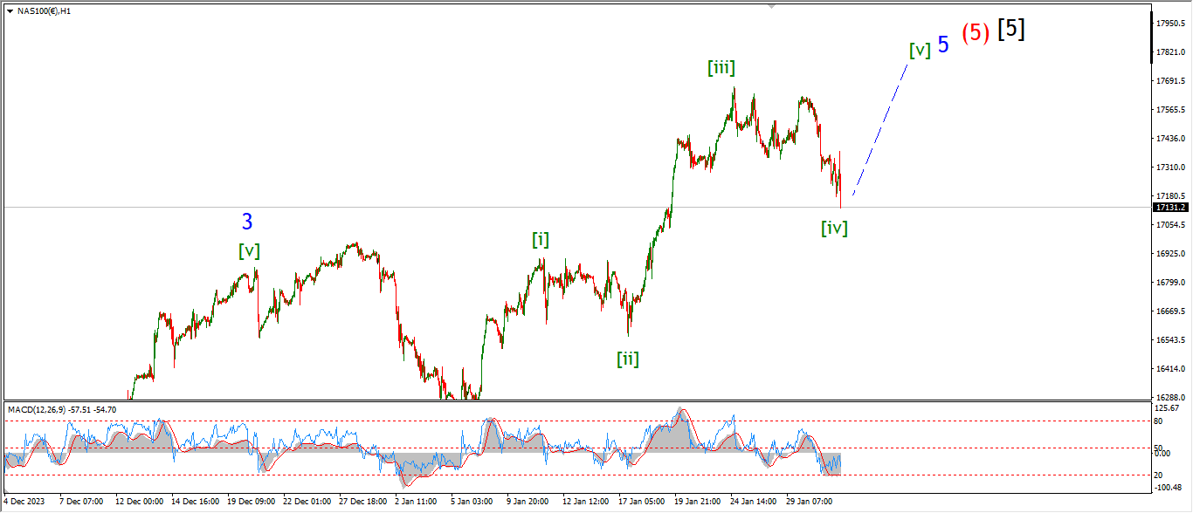Click the current price tag 17131.2
Image resolution: width=1193 pixels, height=513 pixels.
1169,208
